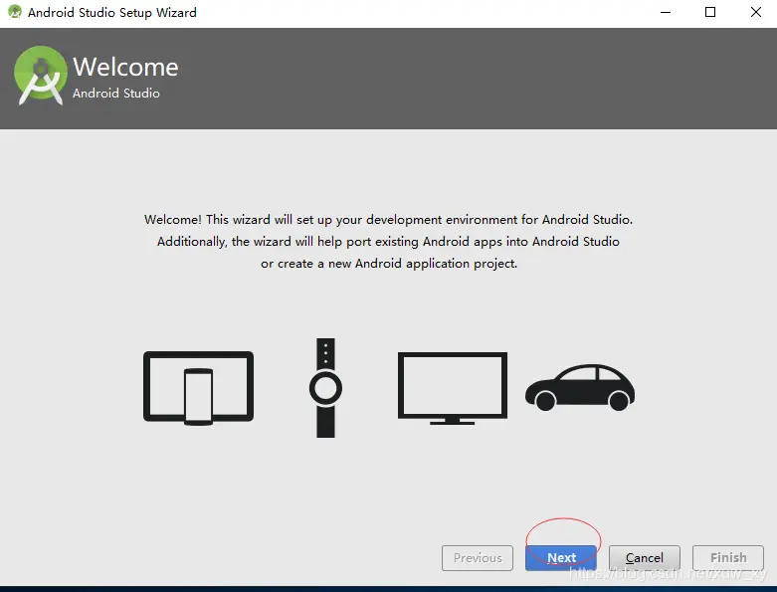Minimize the Setup Wizard window
Screen dimensions: 777x592
coord(666,12)
